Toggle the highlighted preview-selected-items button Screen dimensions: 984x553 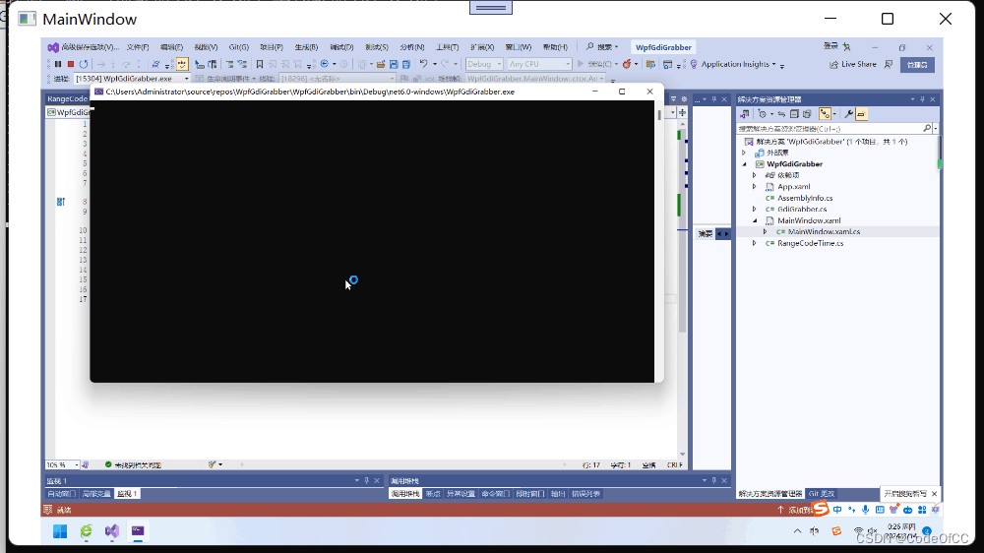pyautogui.click(x=861, y=114)
